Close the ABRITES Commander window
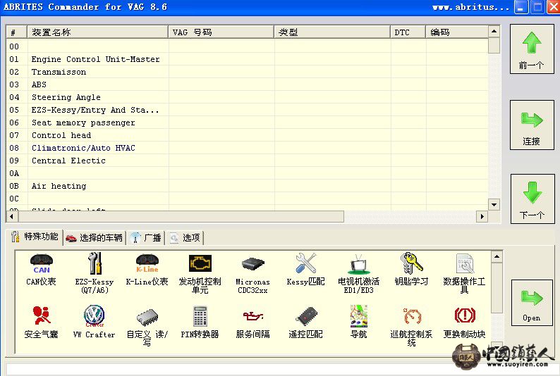 553,7
